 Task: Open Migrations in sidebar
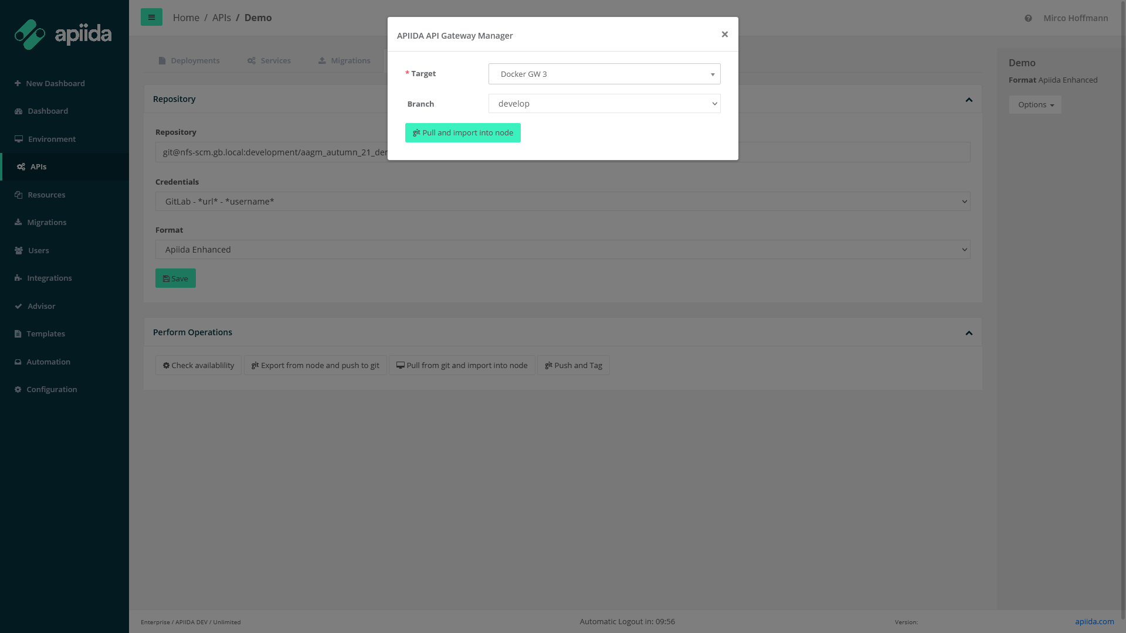click(x=65, y=222)
